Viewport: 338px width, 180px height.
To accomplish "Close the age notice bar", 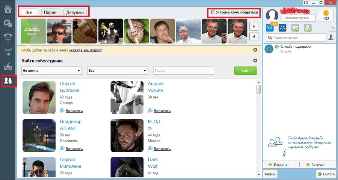I will click(x=255, y=50).
